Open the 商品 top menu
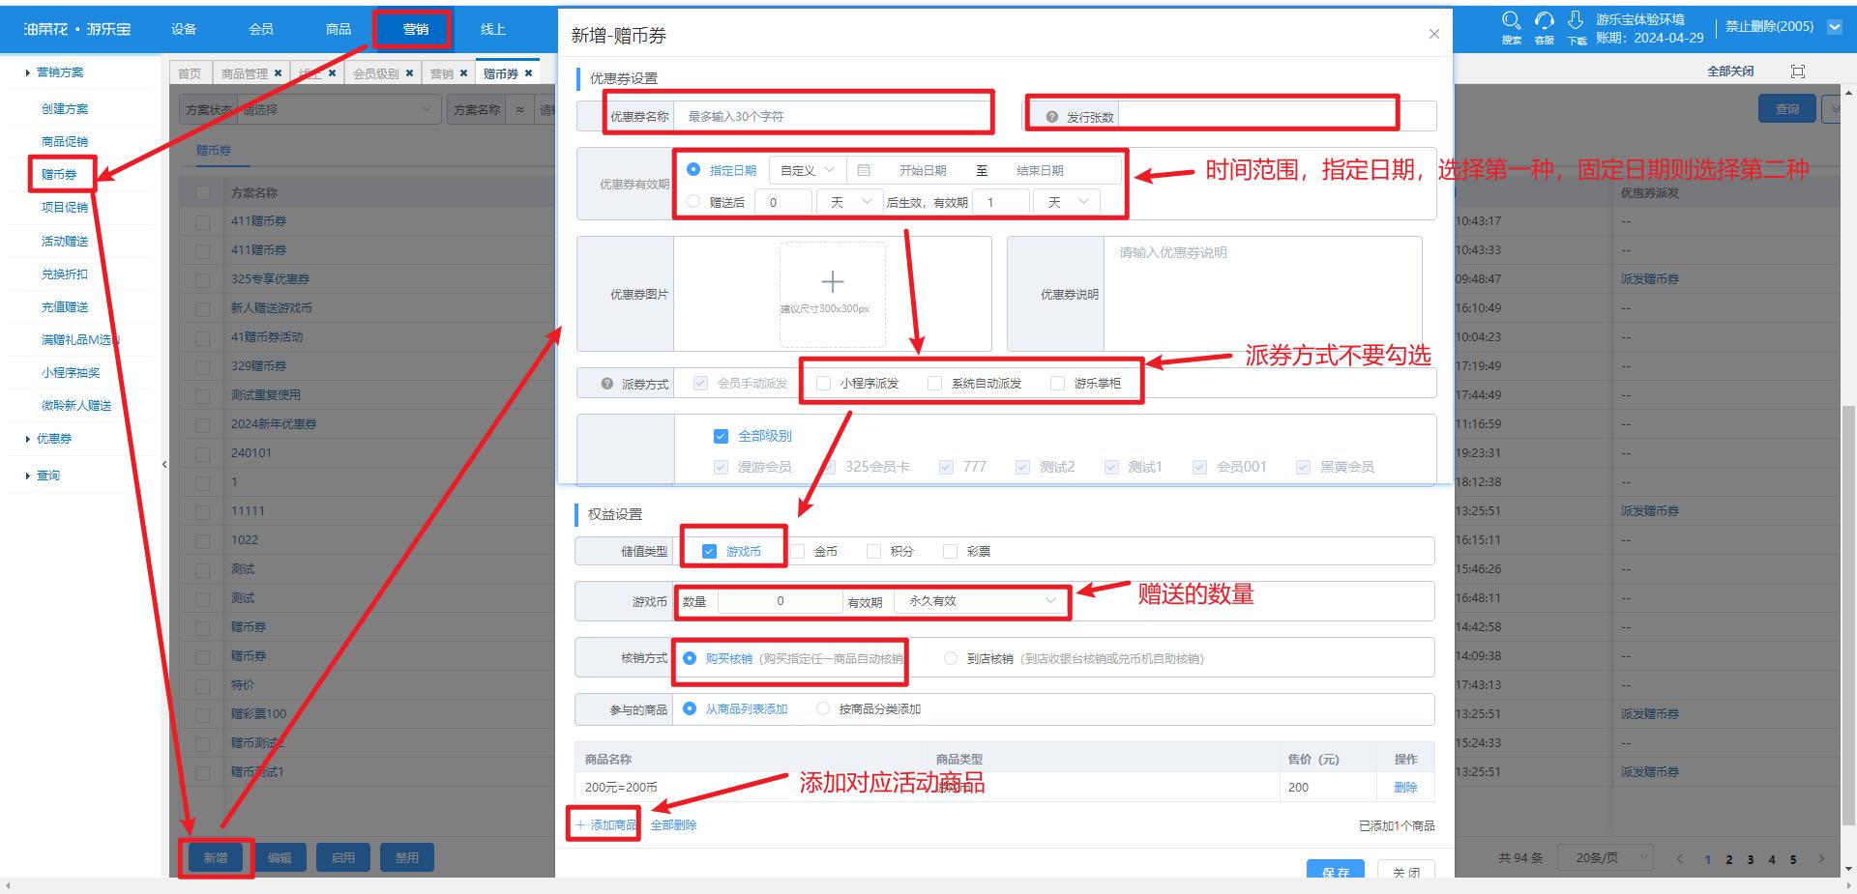1857x894 pixels. (x=339, y=29)
